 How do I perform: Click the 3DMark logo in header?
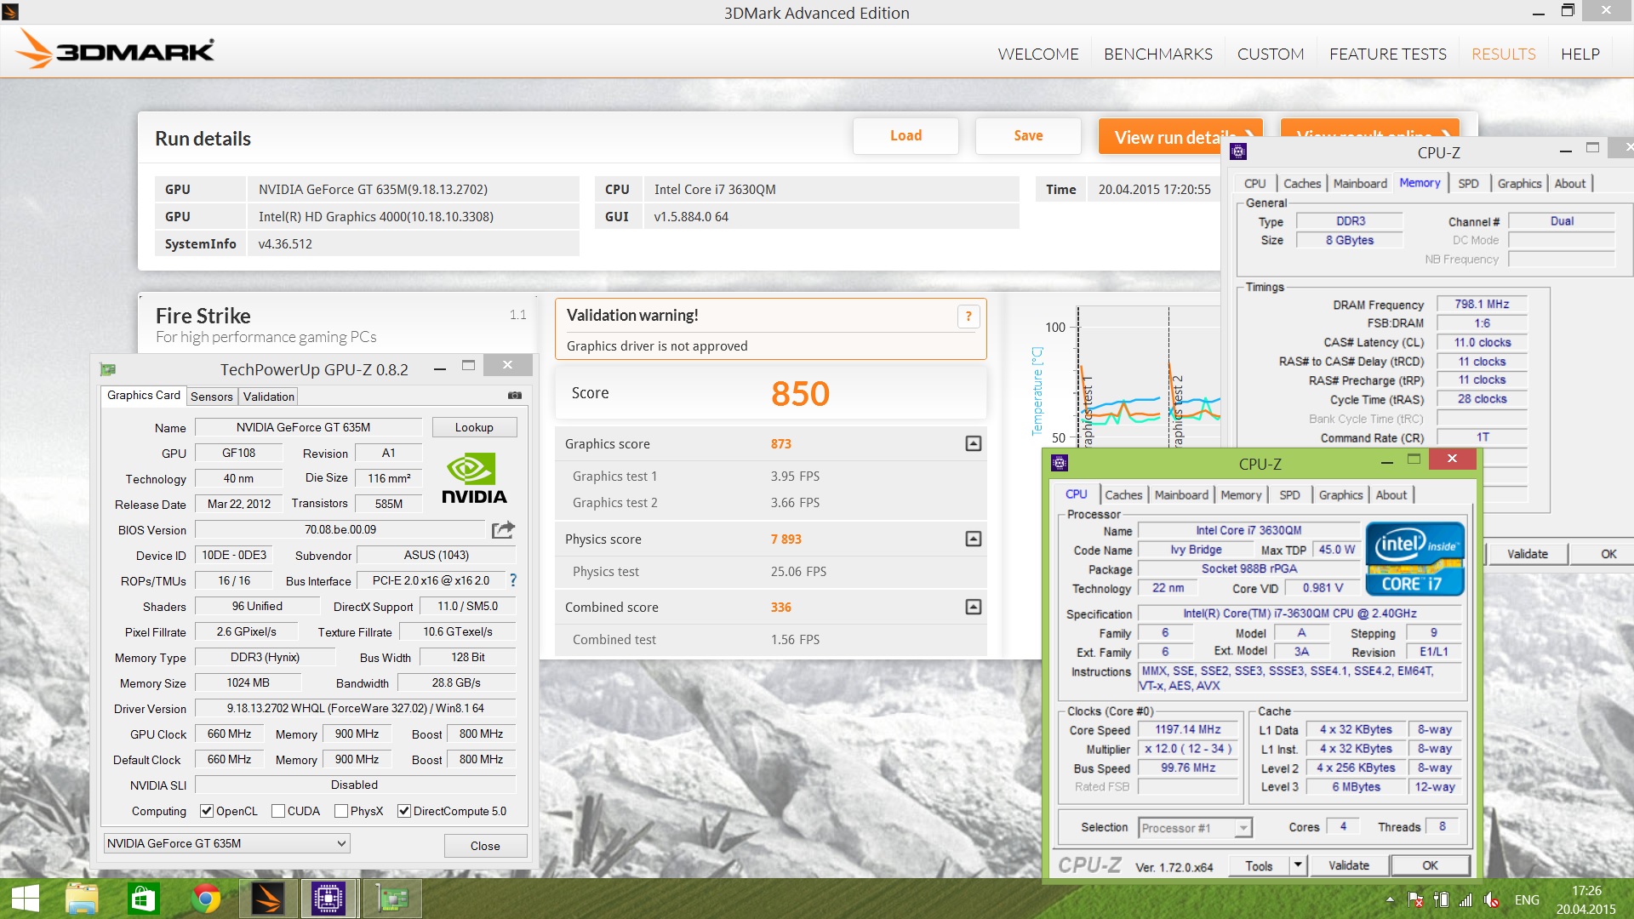tap(117, 50)
